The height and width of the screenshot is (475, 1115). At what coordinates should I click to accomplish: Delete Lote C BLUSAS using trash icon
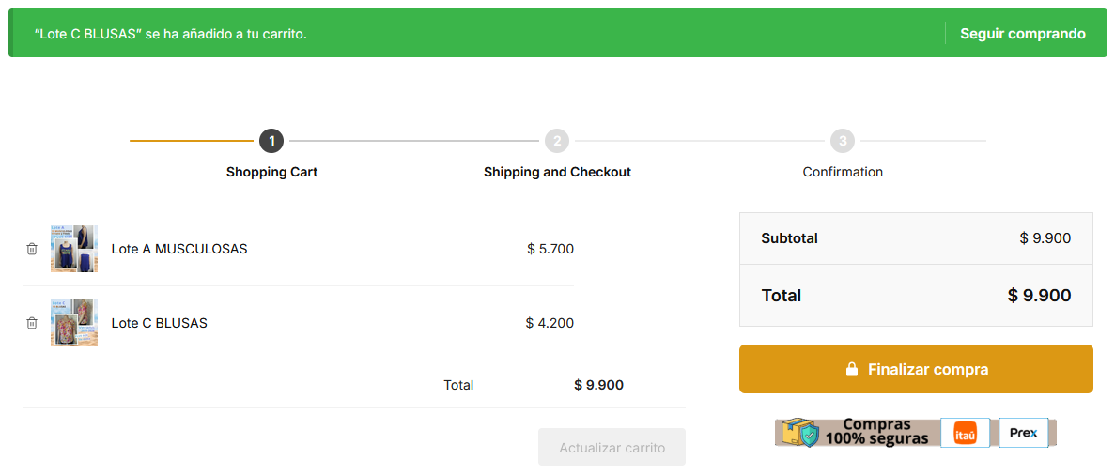pyautogui.click(x=32, y=323)
